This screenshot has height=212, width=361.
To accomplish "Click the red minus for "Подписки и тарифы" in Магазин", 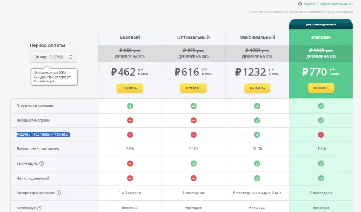I will (x=321, y=135).
